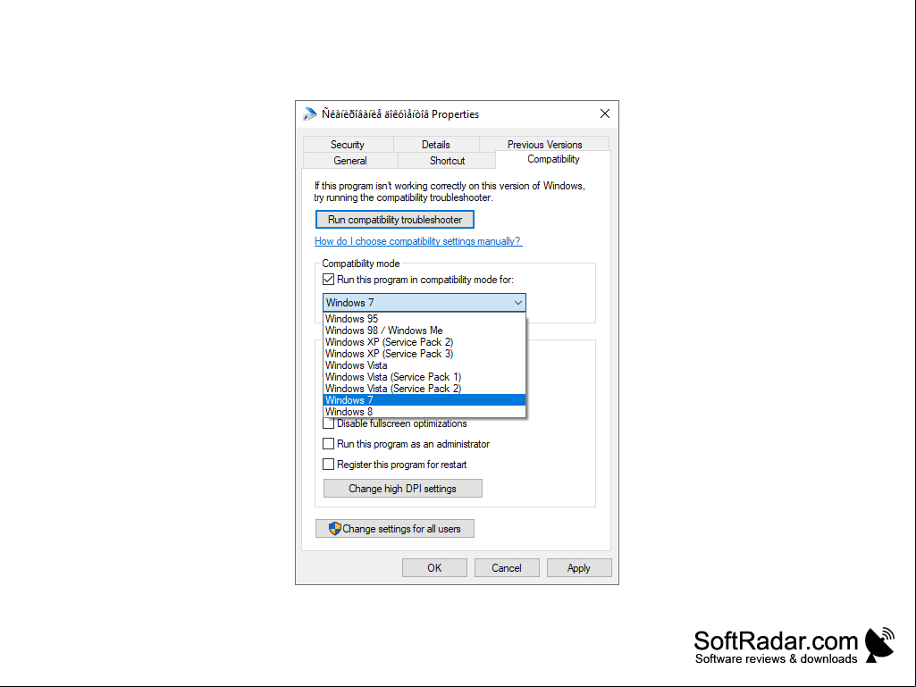This screenshot has width=916, height=687.
Task: Close the Properties dialog
Action: 605,114
